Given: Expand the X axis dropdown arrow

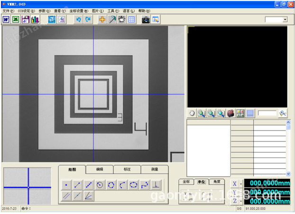Looking at the screenshot, I should pos(241,184).
